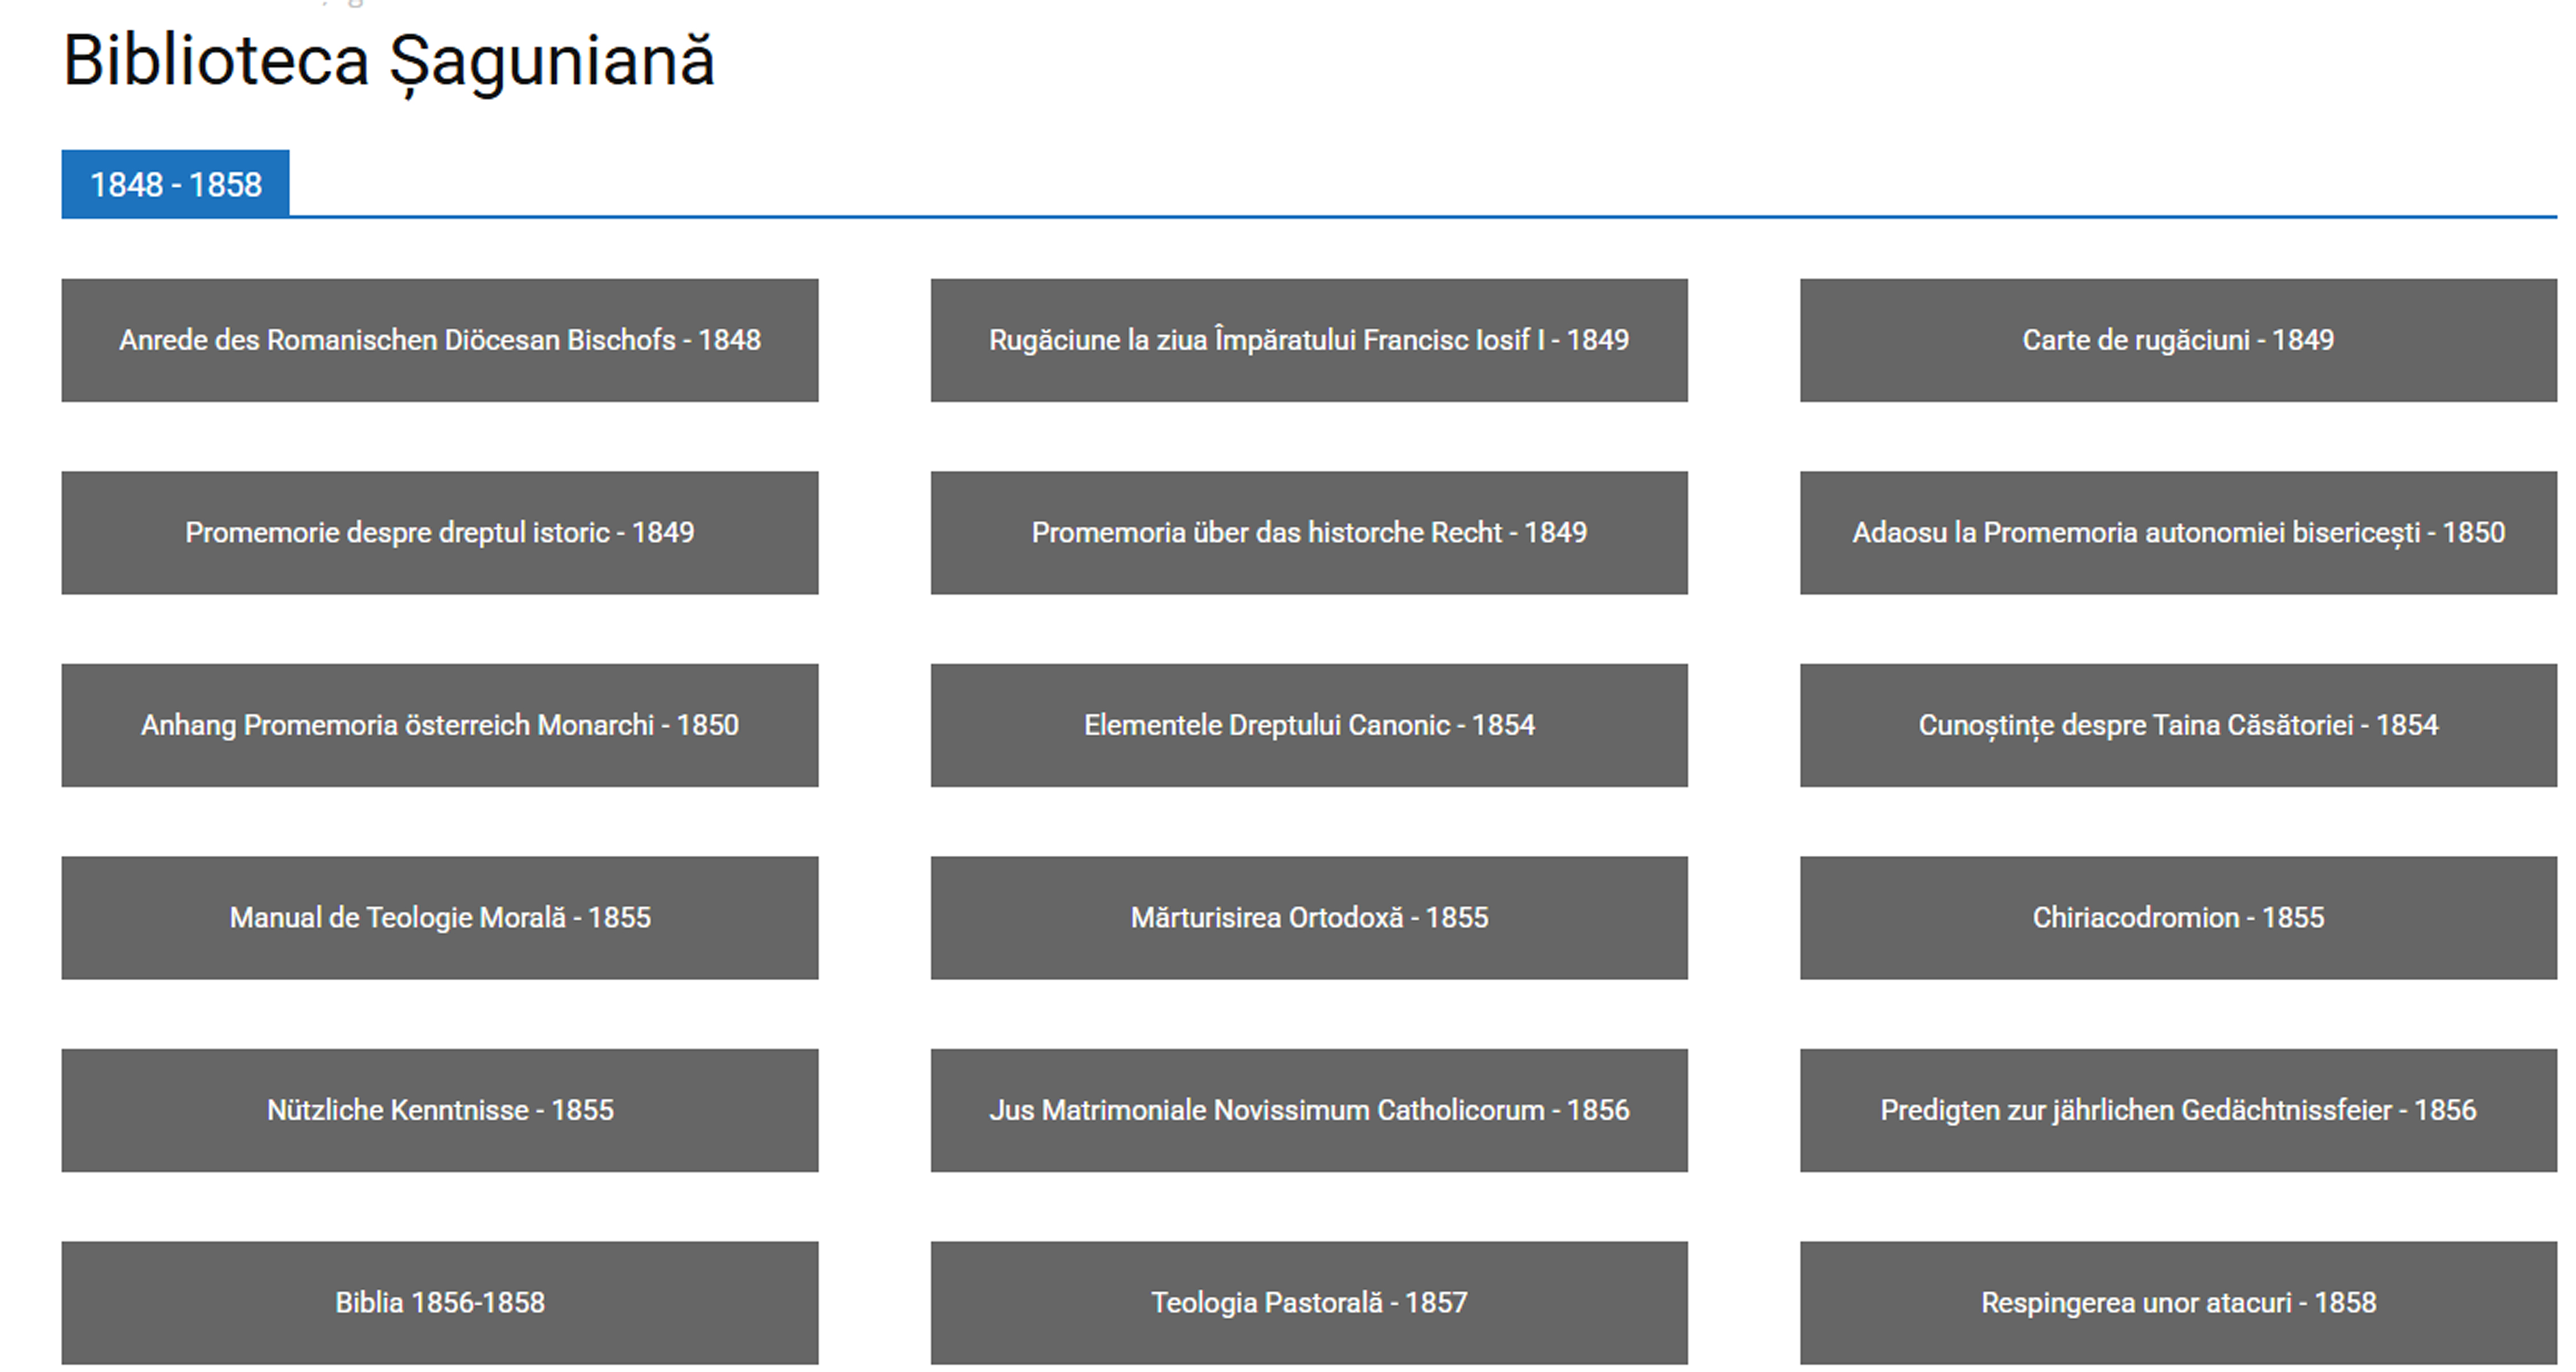2576x1372 pixels.
Task: Click Anhang Promemoria österreich Monarchi - 1850
Action: point(439,725)
